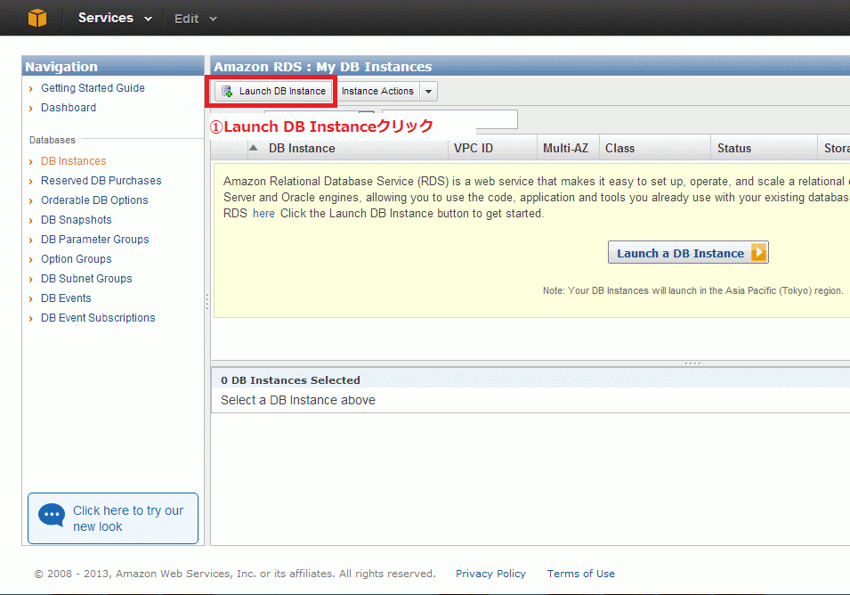This screenshot has height=595, width=850.
Task: Click the Launch DB Instance database icon
Action: [x=227, y=91]
